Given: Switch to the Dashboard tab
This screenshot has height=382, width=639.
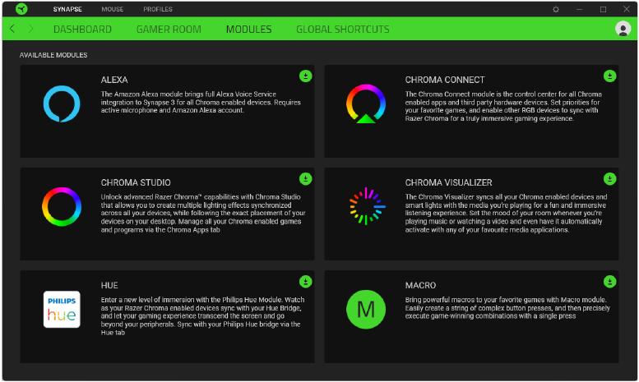Looking at the screenshot, I should pyautogui.click(x=82, y=30).
